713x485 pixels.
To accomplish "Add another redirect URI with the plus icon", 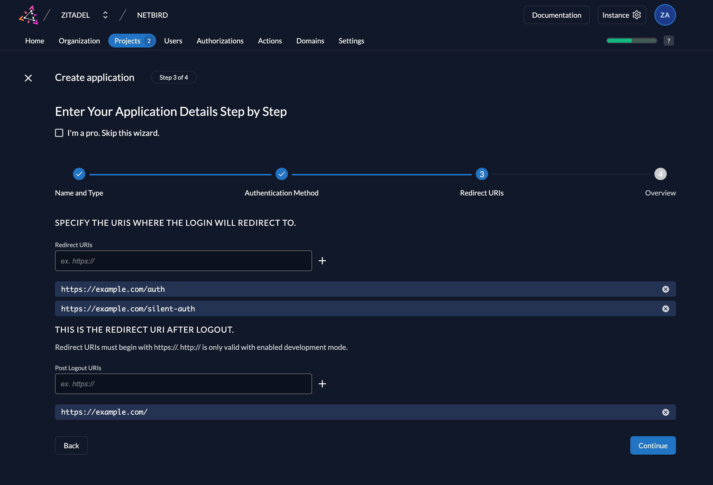I will [x=323, y=260].
